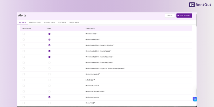This screenshot has width=214, height=107.
Task: Open the Business Alerts tab
Action: pyautogui.click(x=49, y=23)
